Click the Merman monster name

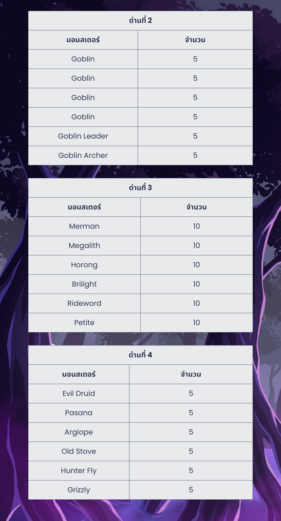(x=84, y=226)
